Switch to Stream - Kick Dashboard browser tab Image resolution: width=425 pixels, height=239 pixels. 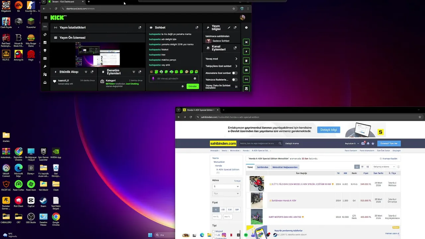click(65, 2)
